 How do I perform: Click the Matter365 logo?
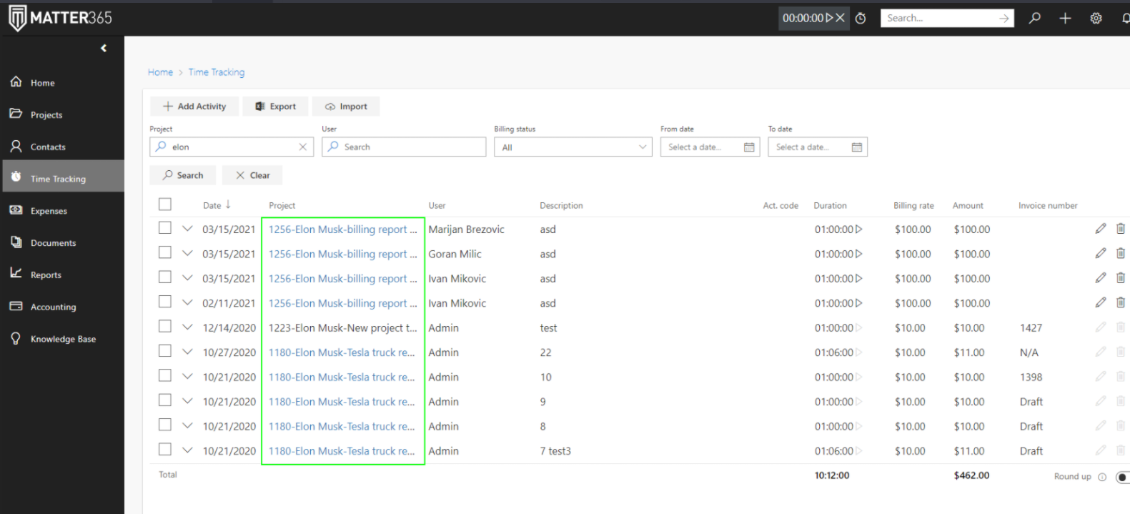[x=61, y=18]
